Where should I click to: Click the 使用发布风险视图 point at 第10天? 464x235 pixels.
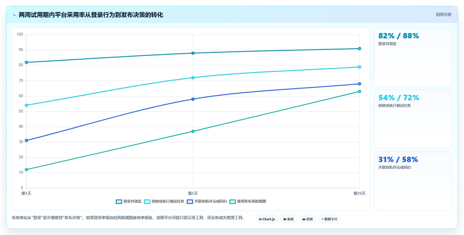click(359, 92)
